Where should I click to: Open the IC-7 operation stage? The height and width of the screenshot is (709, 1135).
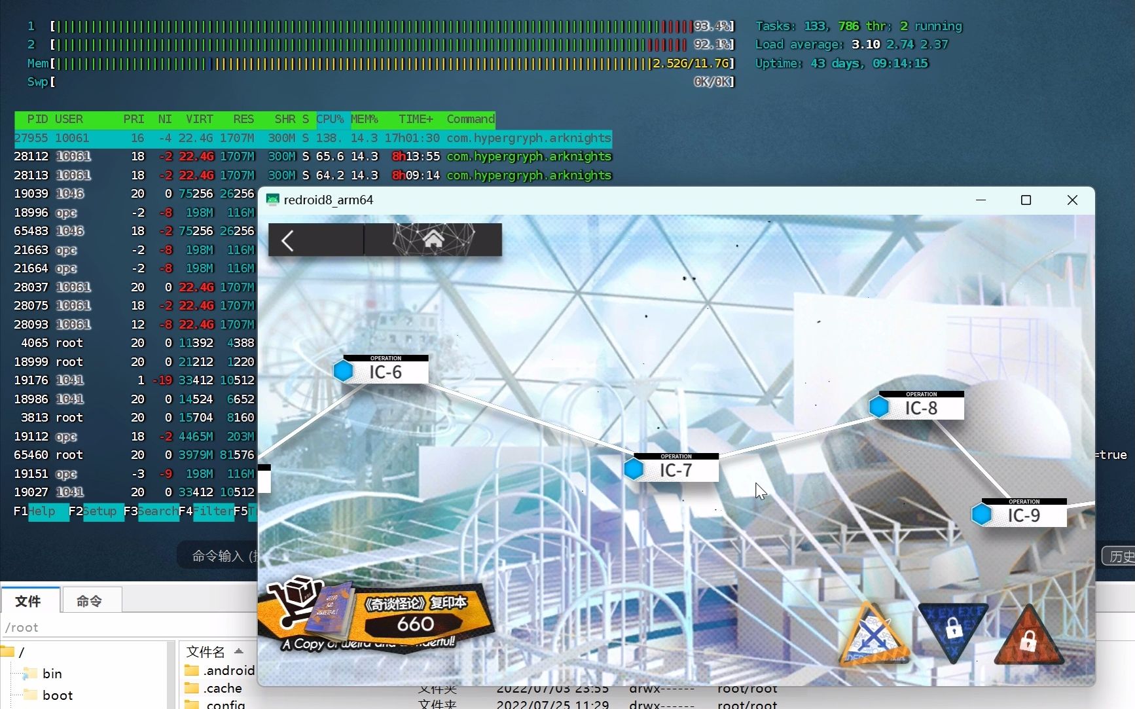[x=676, y=467]
